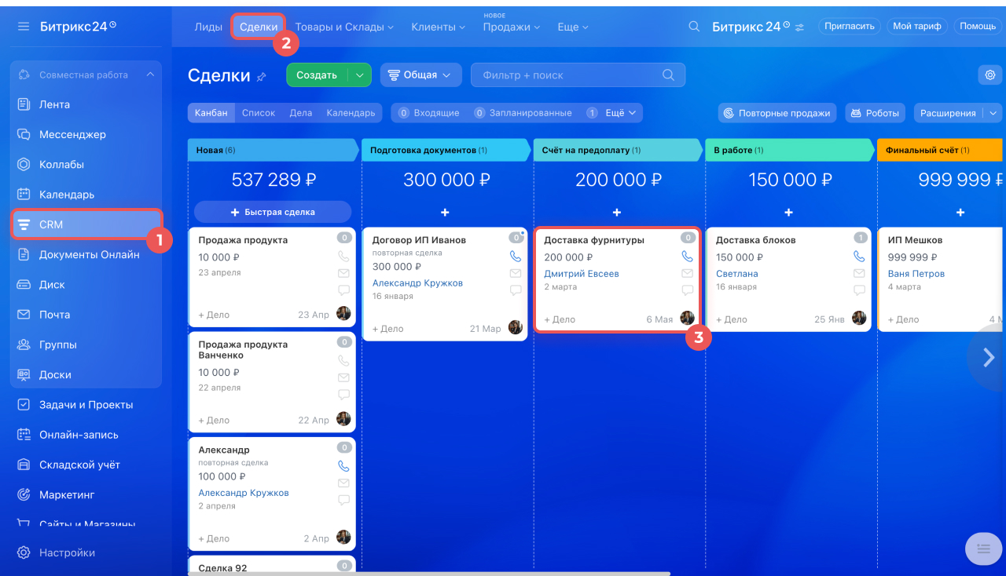
Task: Add a deal with plus in В работе column
Action: point(789,212)
